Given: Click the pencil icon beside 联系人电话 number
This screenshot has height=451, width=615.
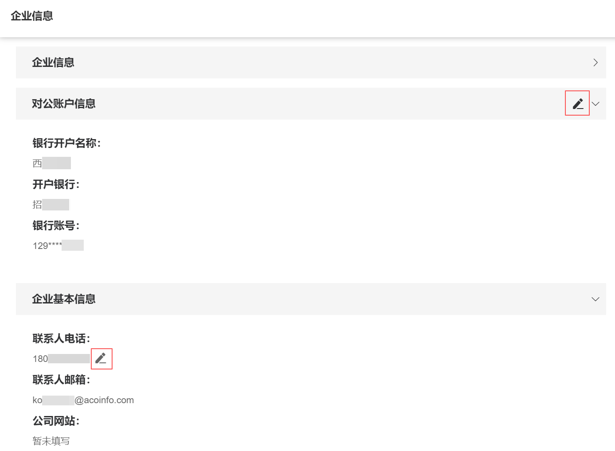Looking at the screenshot, I should click(101, 358).
